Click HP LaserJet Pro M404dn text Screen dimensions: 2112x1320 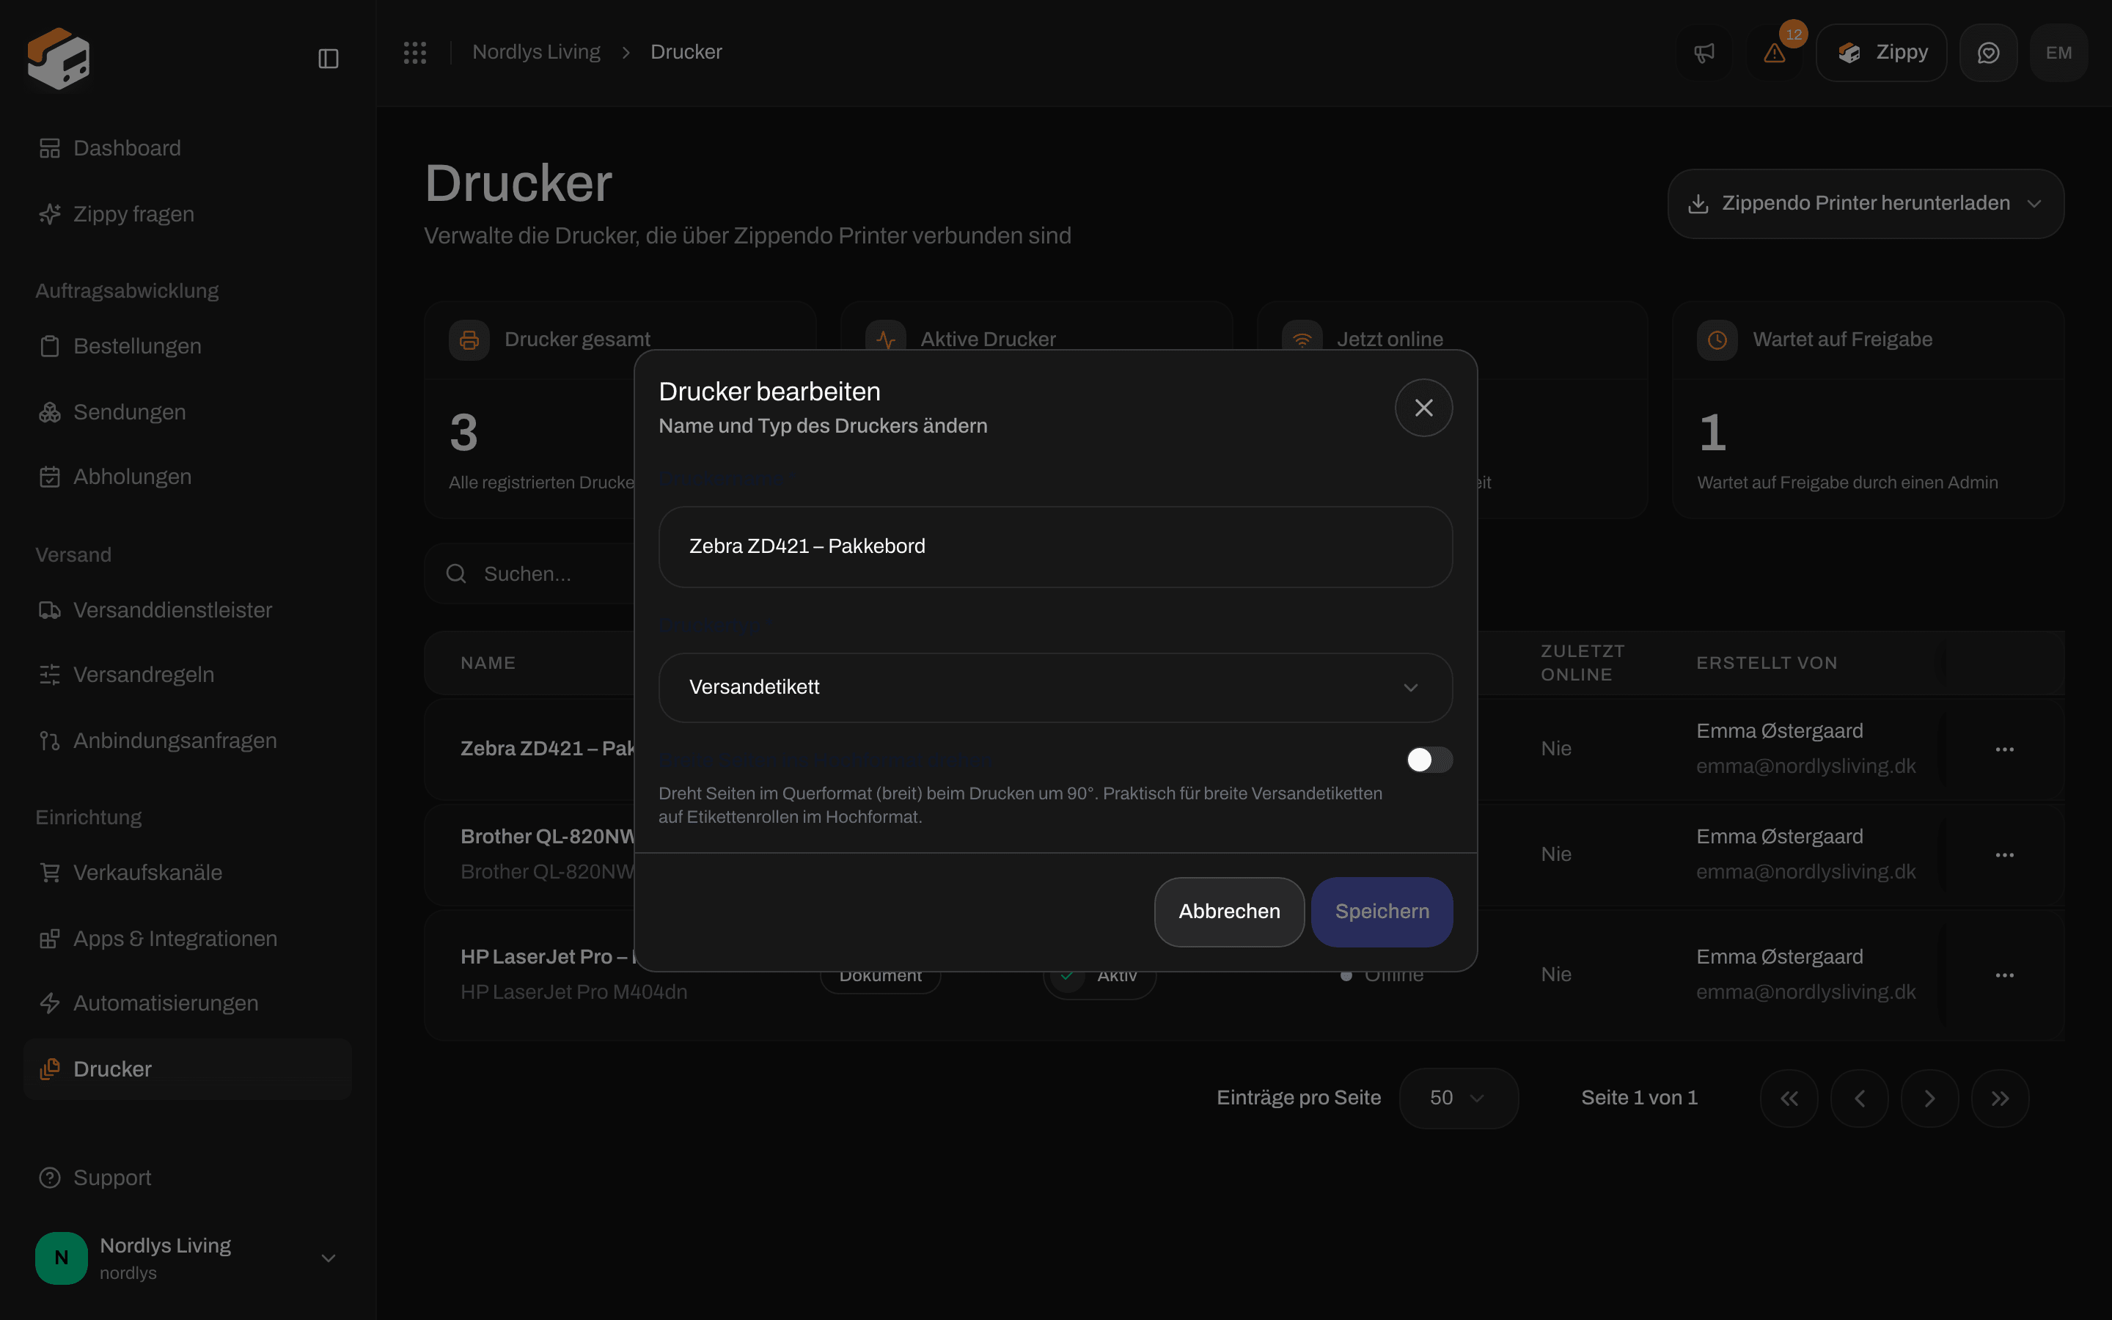573,993
